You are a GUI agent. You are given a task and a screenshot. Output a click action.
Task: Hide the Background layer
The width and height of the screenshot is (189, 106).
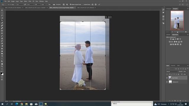tap(167, 82)
